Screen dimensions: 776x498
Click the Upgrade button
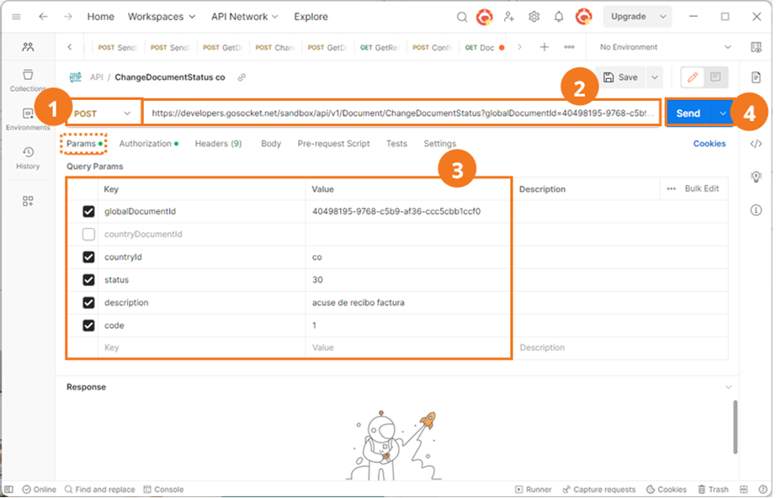point(629,17)
